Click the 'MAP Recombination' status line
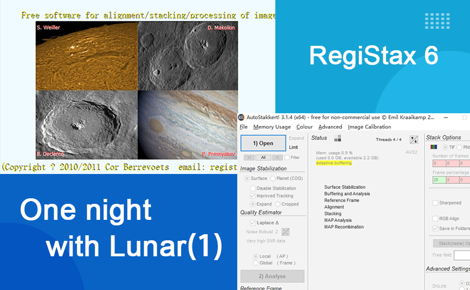The height and width of the screenshot is (290, 470). [344, 227]
